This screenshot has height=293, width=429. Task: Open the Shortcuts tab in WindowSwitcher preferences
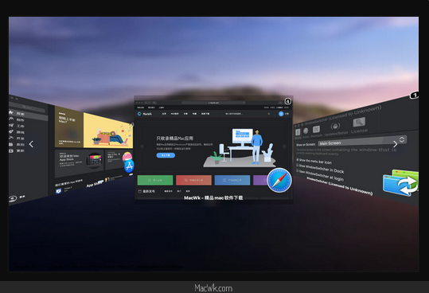(x=316, y=131)
